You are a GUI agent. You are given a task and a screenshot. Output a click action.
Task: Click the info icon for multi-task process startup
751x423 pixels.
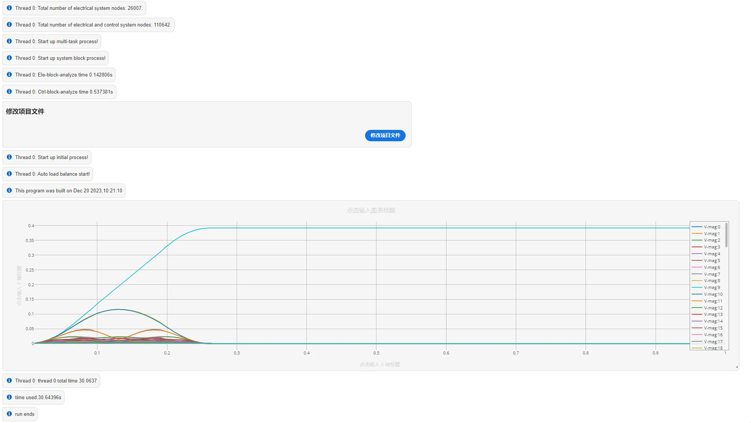(10, 41)
